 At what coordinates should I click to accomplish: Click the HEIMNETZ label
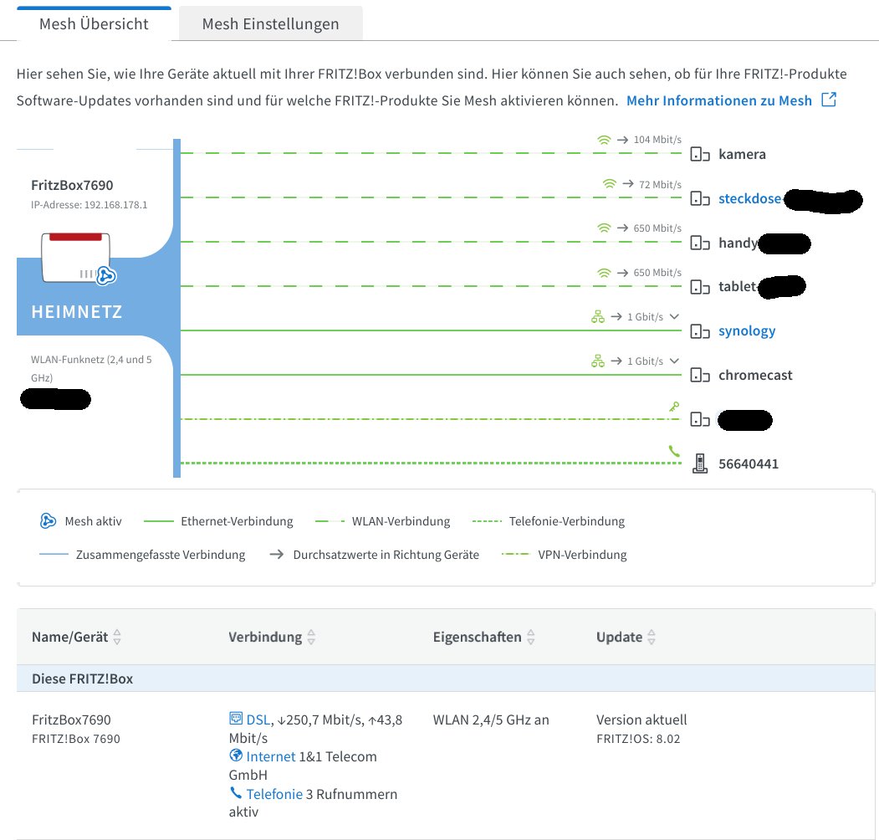click(77, 312)
